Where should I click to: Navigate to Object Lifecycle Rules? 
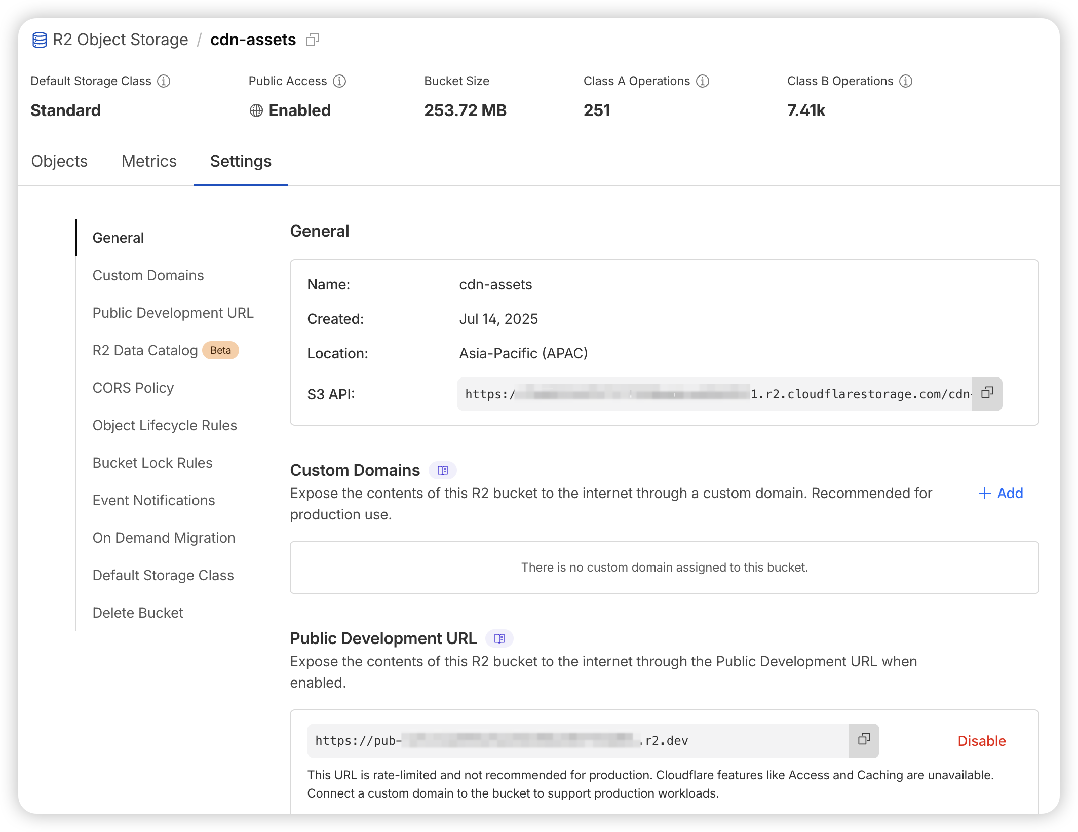[164, 425]
